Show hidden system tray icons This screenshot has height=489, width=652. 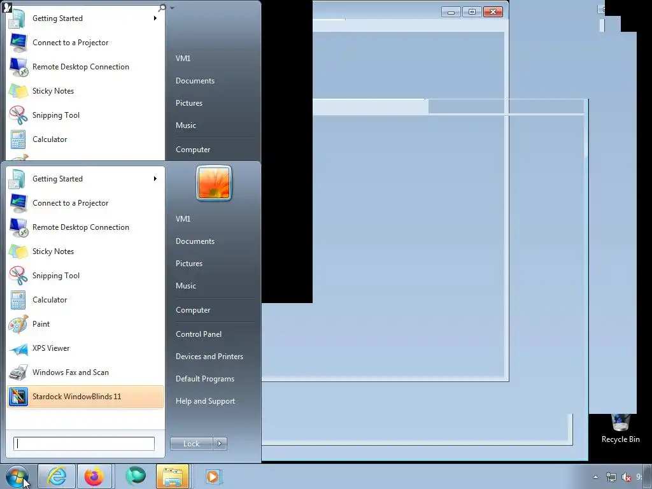coord(595,478)
